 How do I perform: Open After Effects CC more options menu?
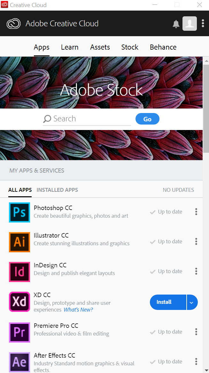click(196, 361)
